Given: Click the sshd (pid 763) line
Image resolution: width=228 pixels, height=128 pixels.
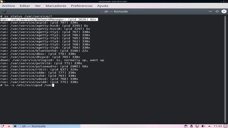Looking at the screenshot, I should click(x=38, y=76).
